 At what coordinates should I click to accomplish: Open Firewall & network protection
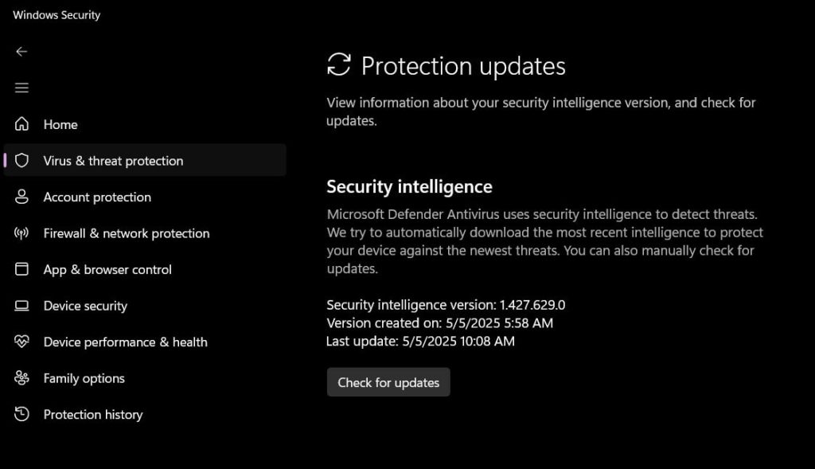point(127,233)
